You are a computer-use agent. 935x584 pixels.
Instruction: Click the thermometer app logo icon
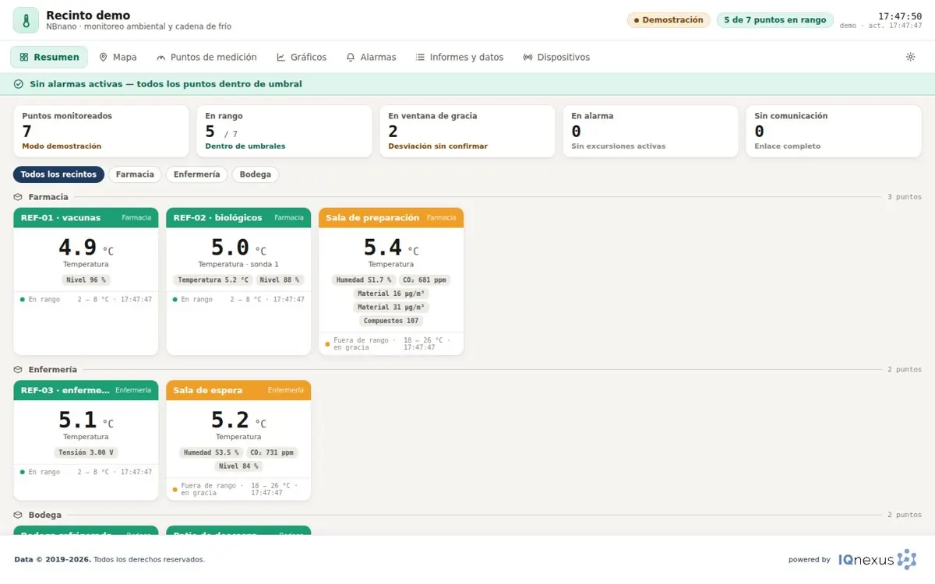(26, 20)
